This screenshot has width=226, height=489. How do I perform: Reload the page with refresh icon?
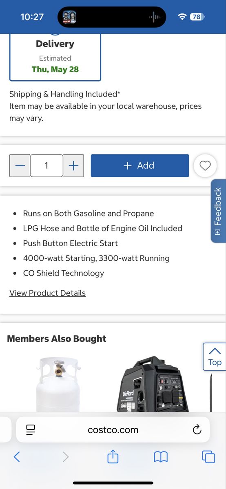pos(197,430)
